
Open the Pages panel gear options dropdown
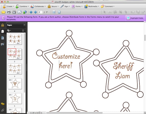(9, 31)
